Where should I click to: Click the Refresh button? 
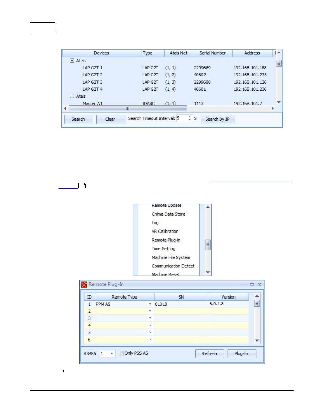pyautogui.click(x=209, y=354)
